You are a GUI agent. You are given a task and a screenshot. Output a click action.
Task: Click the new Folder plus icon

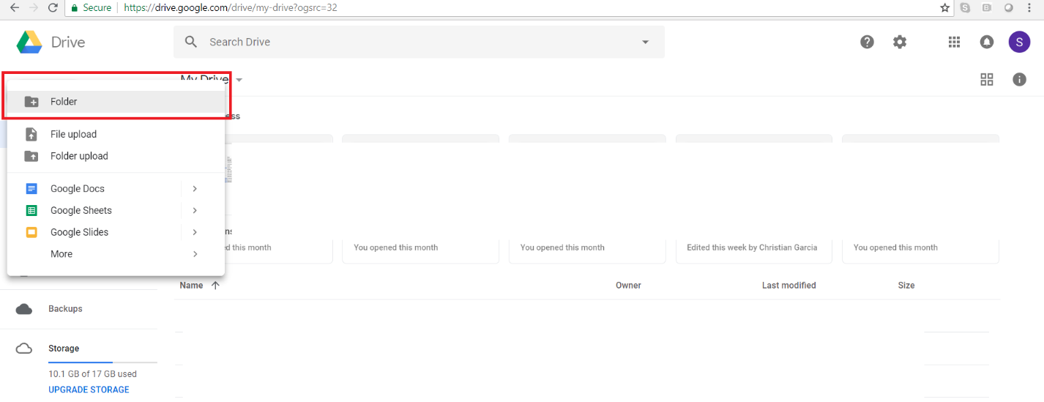(x=31, y=102)
